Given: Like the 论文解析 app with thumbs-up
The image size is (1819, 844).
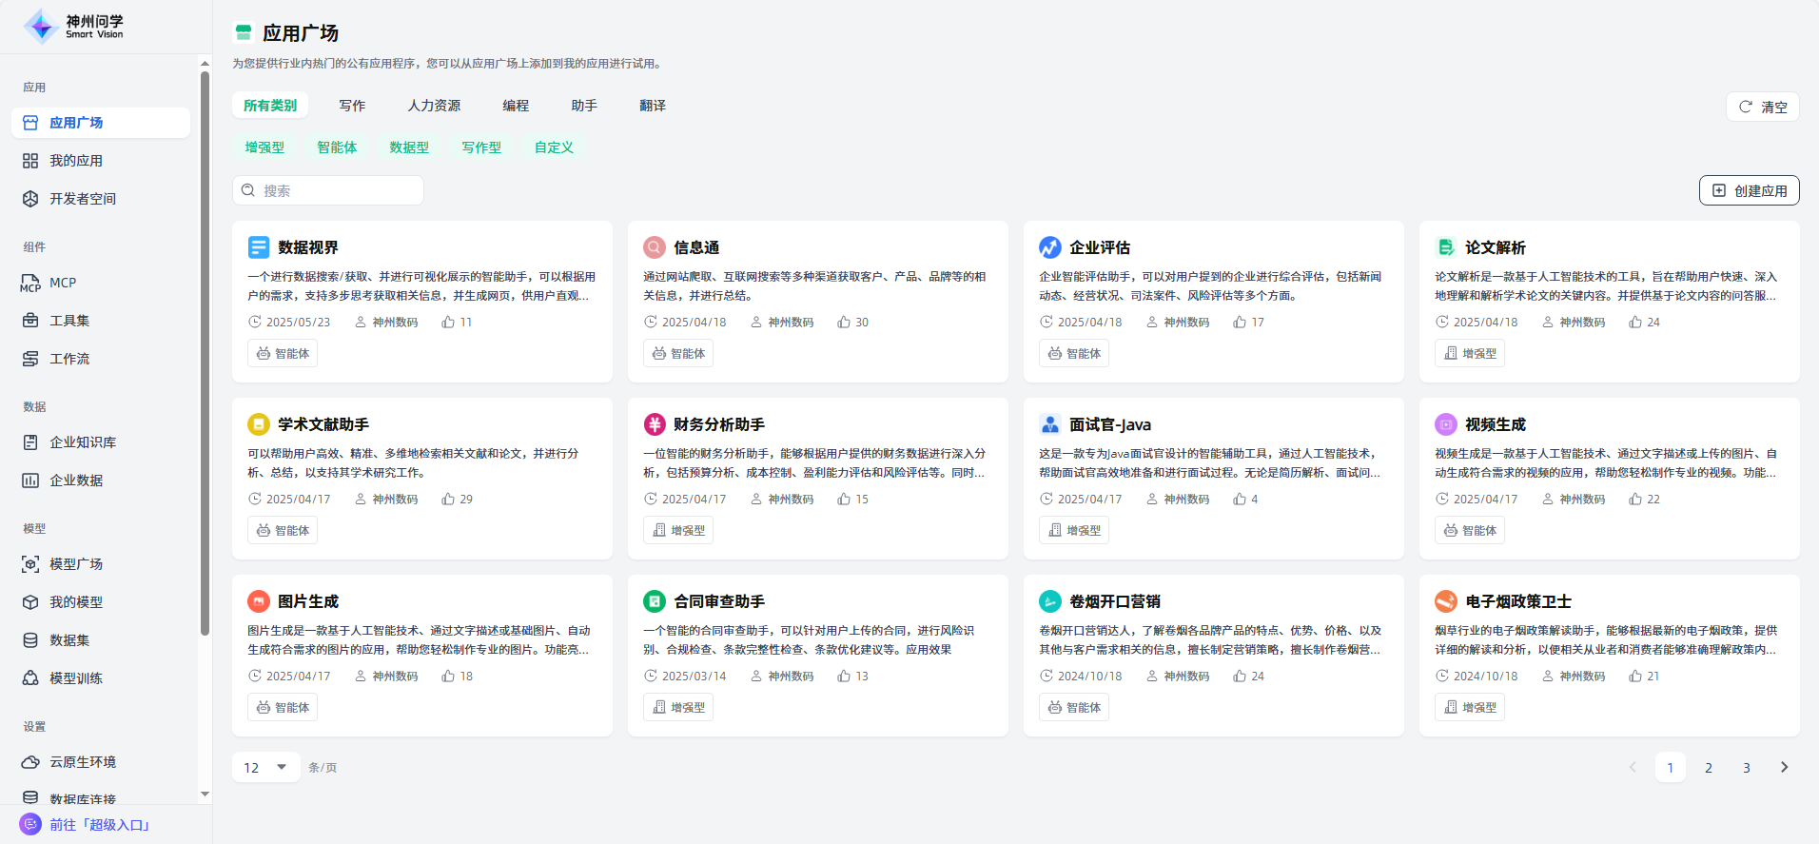Looking at the screenshot, I should [1635, 323].
